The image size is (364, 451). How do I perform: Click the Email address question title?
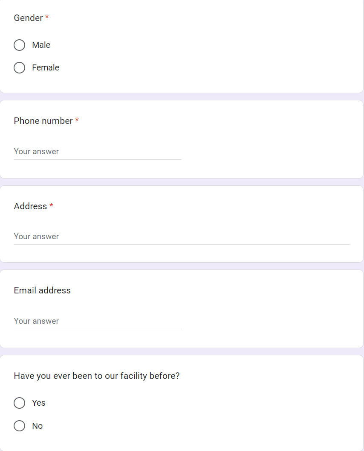point(42,290)
